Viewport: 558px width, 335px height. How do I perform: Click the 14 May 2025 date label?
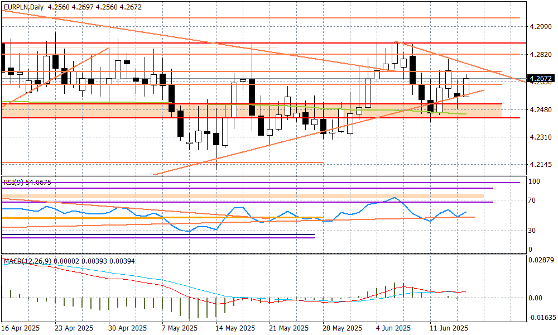click(x=235, y=328)
